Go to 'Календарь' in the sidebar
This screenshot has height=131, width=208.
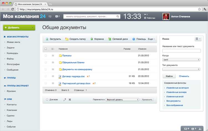pyautogui.click(x=12, y=53)
